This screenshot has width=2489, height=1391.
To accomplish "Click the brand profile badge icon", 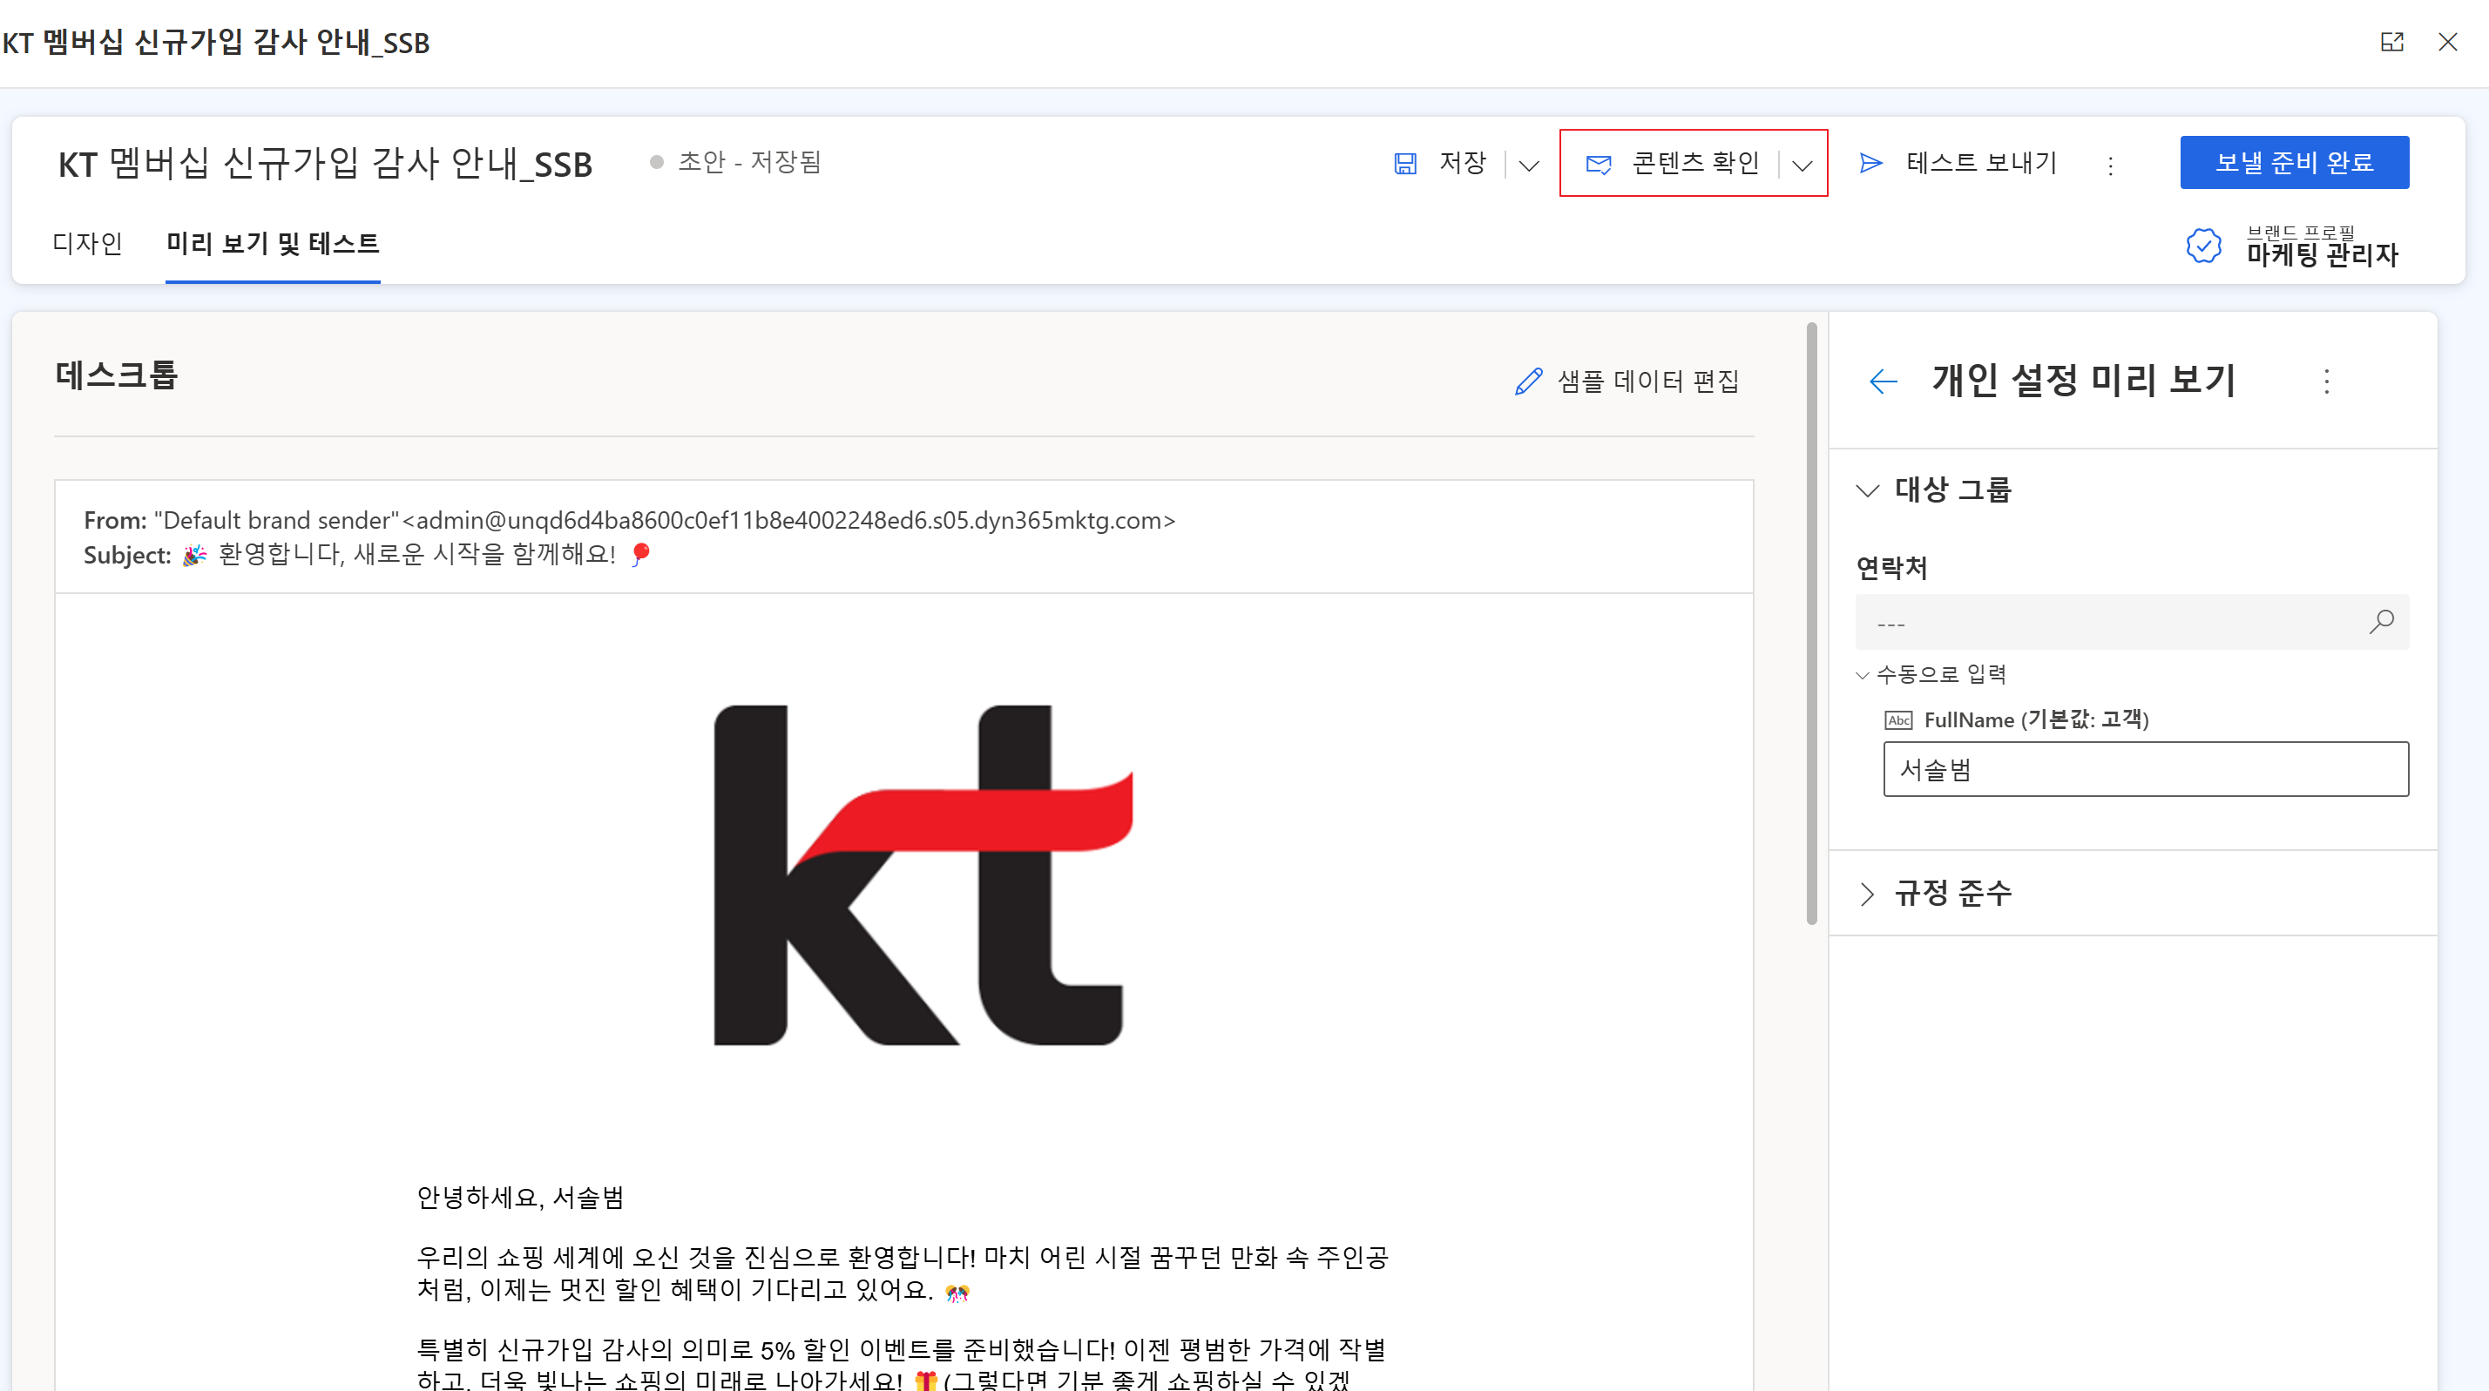I will [2204, 246].
